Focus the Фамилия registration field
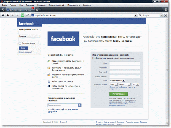Image resolution: width=171 pixels, height=128 pixels. tap(125, 68)
